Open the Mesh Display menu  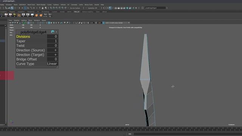coord(41,5)
